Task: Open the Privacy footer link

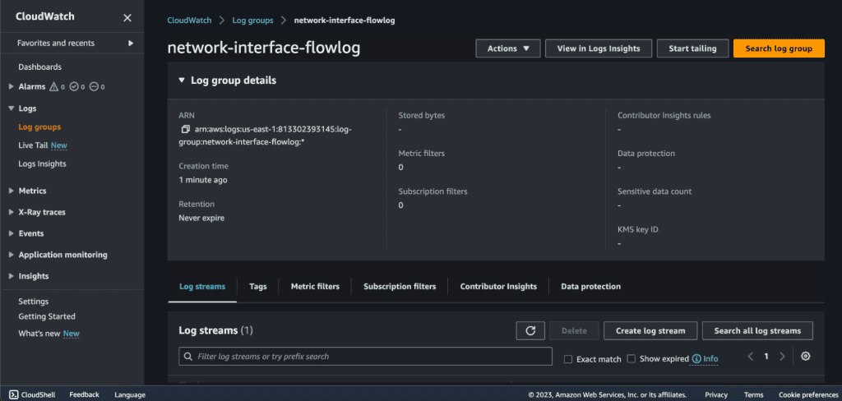Action: (716, 394)
